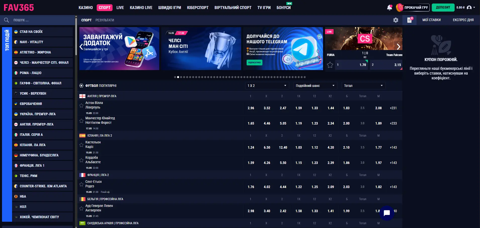Star the Кордоба – Альбасете match

(x=81, y=160)
